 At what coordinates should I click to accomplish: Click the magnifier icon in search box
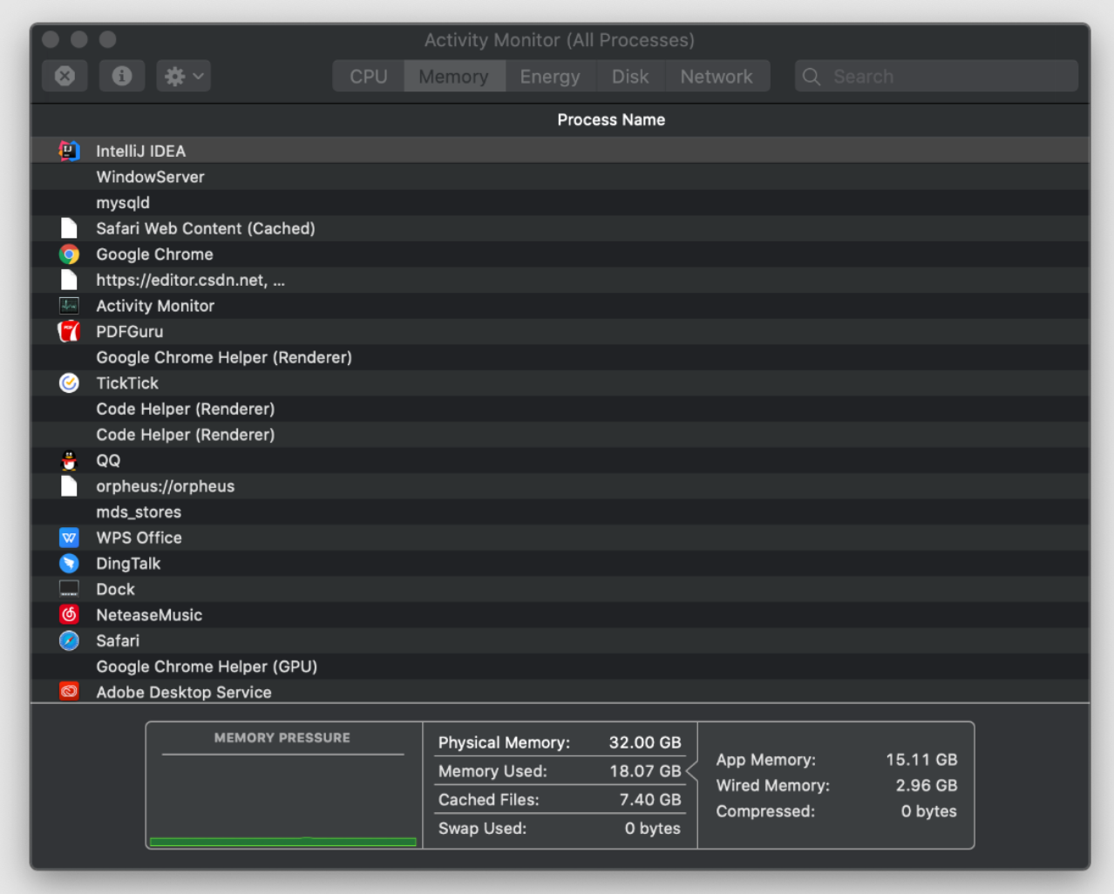(x=812, y=77)
